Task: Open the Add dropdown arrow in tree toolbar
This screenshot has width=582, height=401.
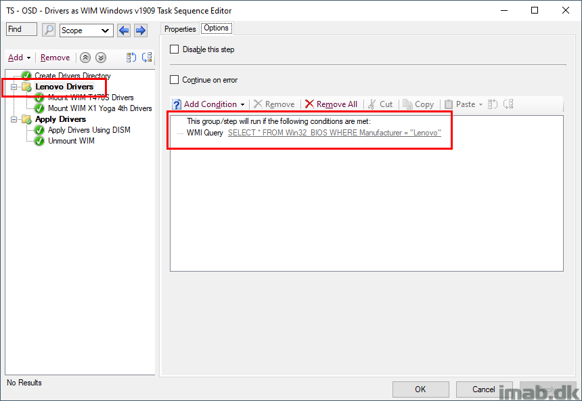Action: (x=28, y=58)
